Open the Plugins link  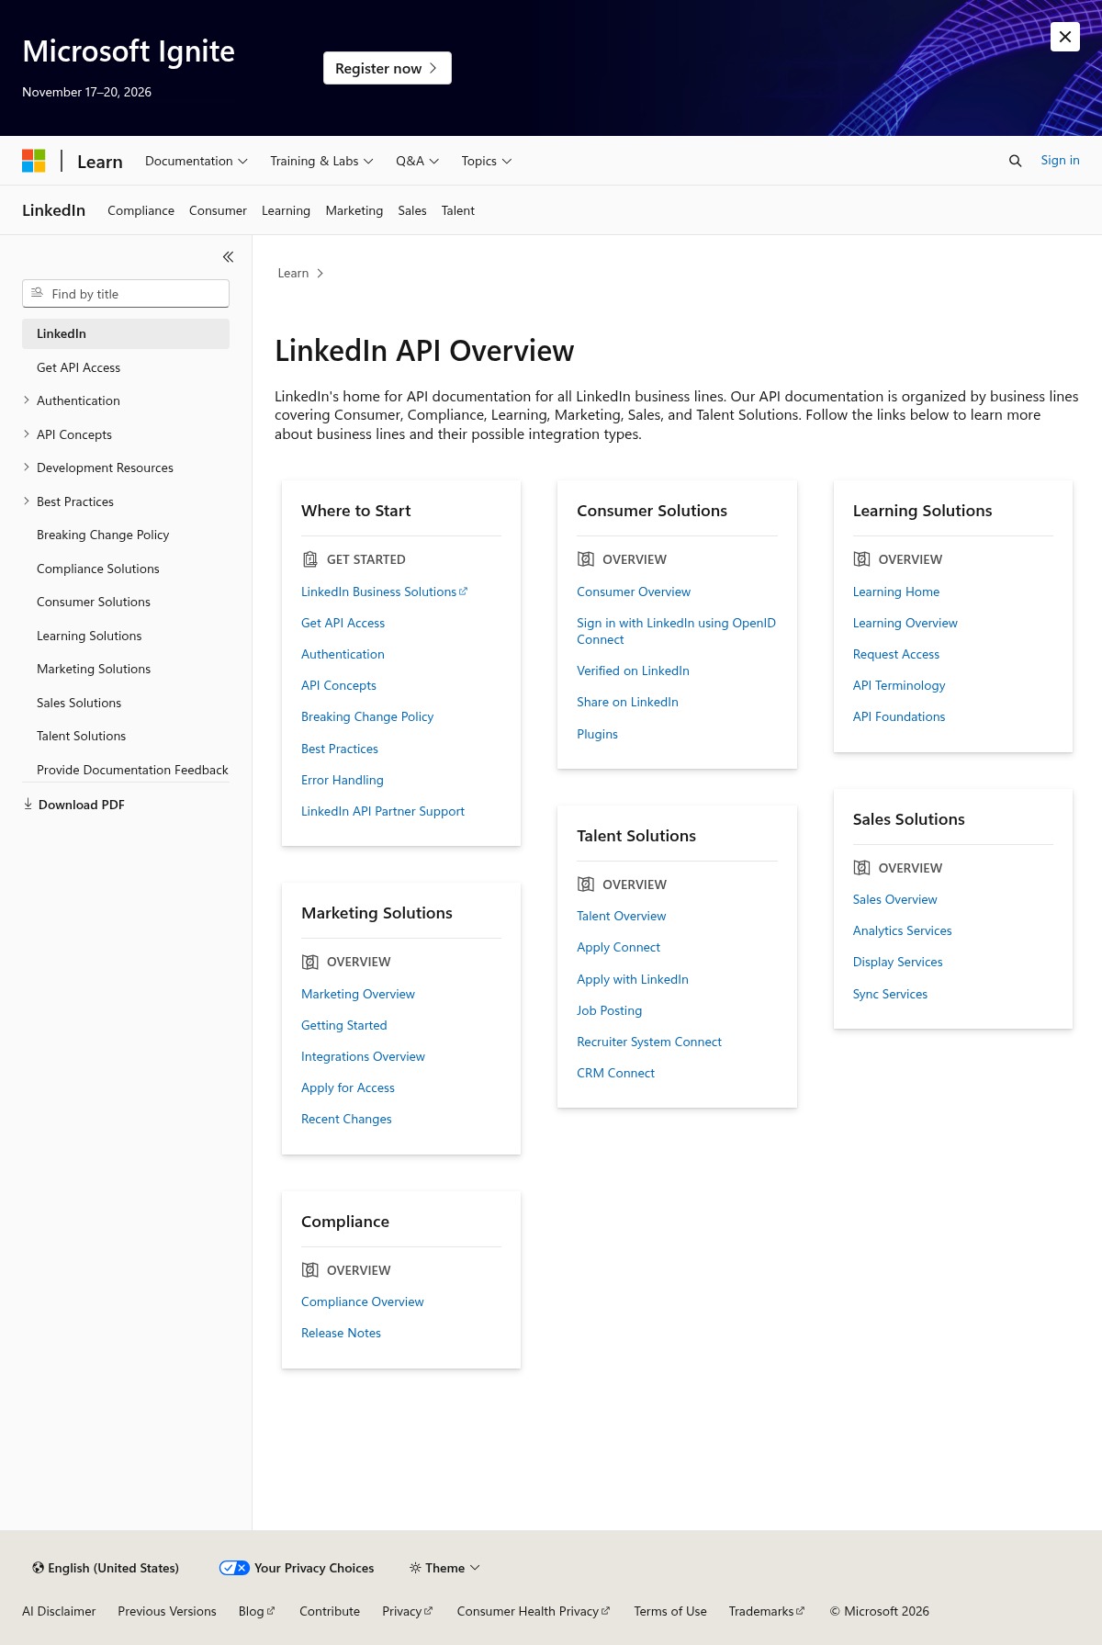597,734
